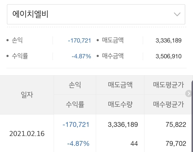Select sell quantity 44 cell

(134, 144)
